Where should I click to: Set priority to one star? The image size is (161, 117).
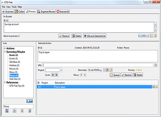coord(136,70)
